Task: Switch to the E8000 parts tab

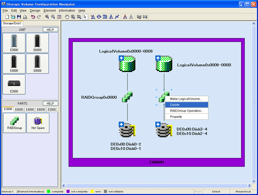Action: (x=41, y=109)
